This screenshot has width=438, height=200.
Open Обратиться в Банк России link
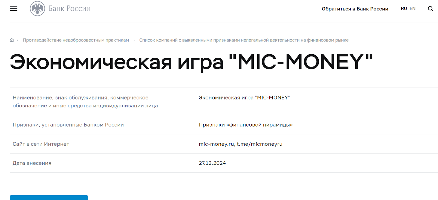355,9
